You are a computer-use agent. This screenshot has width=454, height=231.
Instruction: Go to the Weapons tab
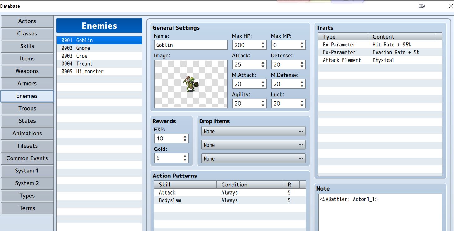27,71
